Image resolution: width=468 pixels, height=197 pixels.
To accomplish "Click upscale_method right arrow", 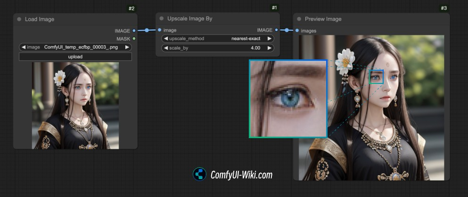I will pyautogui.click(x=270, y=39).
